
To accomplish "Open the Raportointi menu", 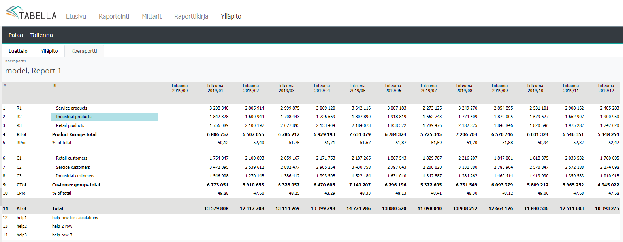I will click(114, 16).
